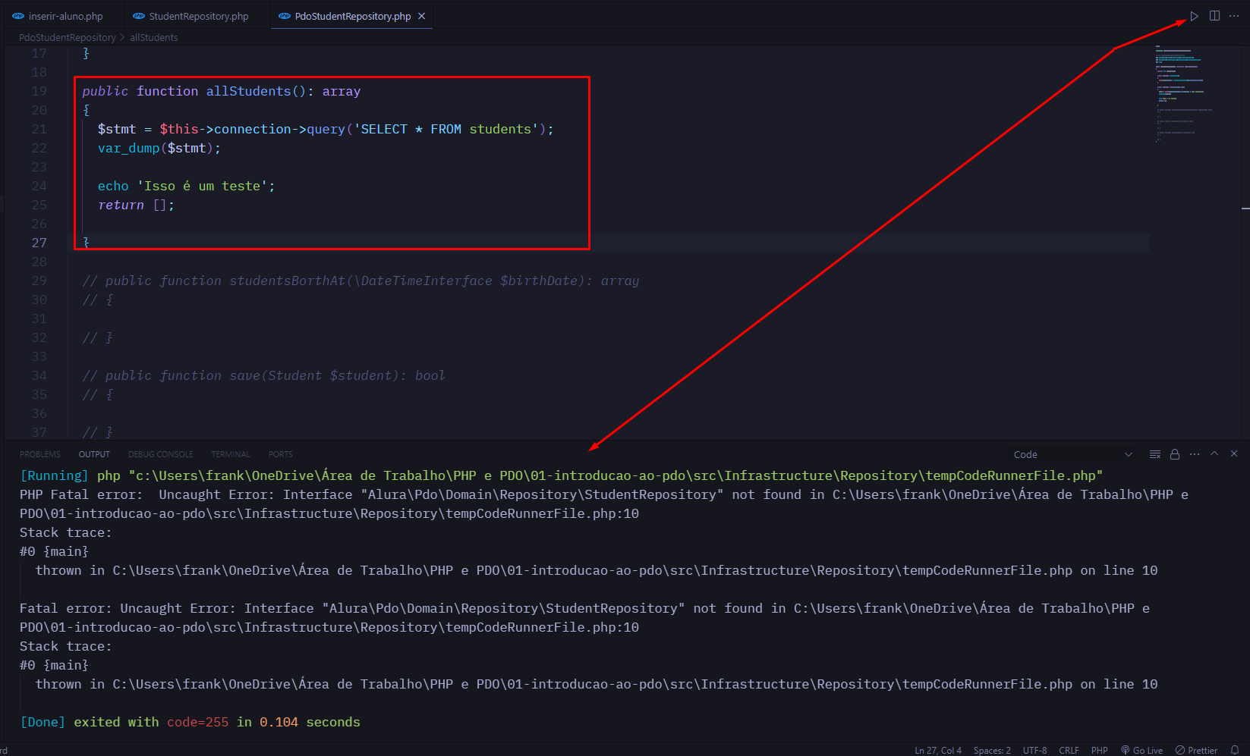Click the allStudents breadcrumb item
The image size is (1250, 756).
click(154, 37)
